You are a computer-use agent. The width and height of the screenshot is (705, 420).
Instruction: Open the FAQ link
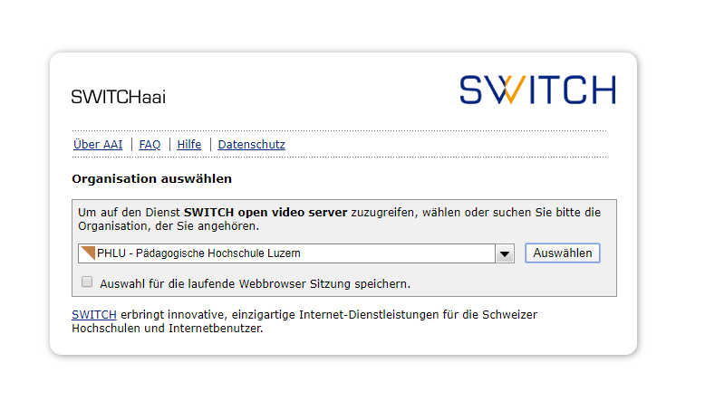click(x=150, y=145)
